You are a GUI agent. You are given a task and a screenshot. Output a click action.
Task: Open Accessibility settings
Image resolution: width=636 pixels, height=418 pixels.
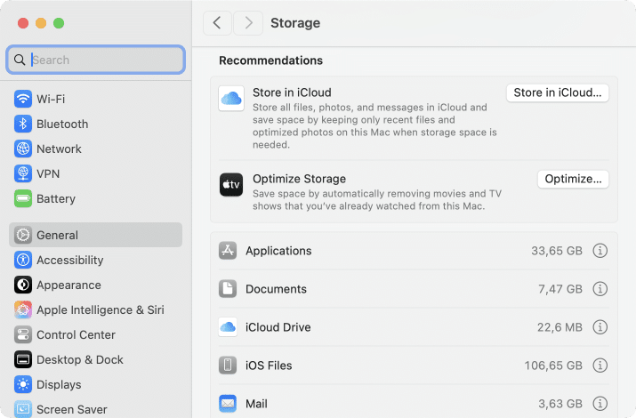click(x=96, y=260)
